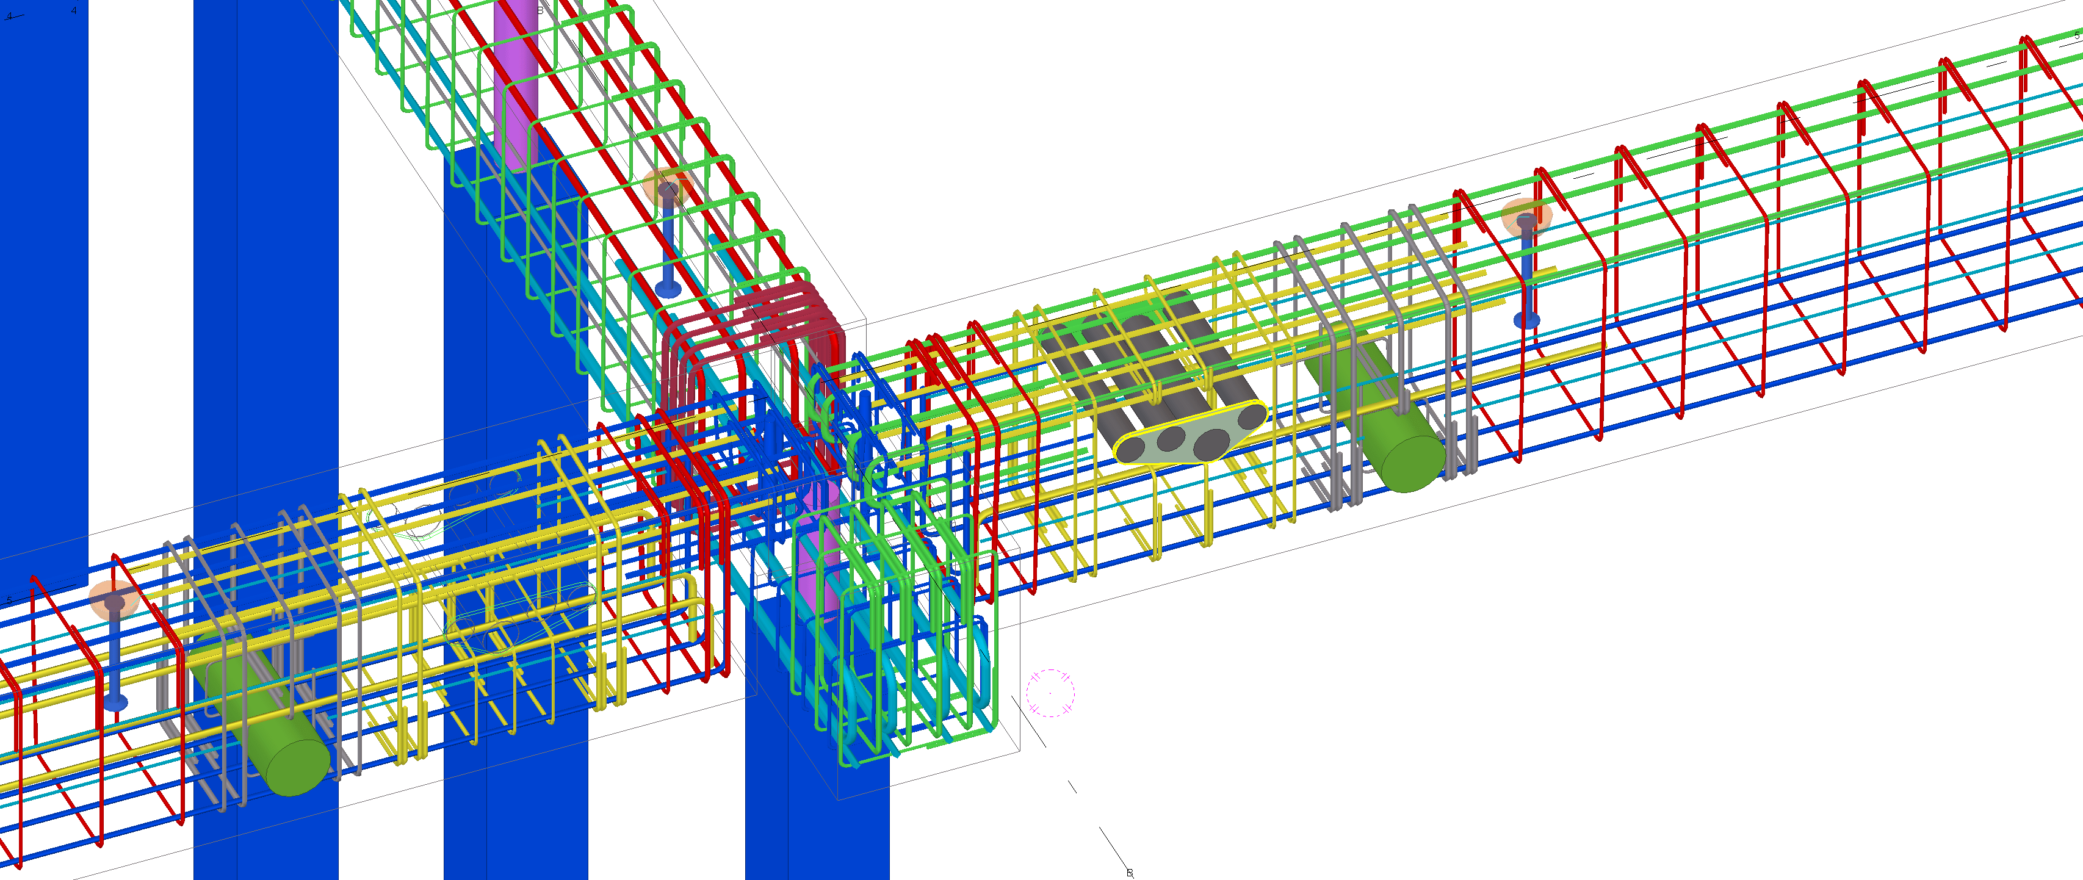The height and width of the screenshot is (880, 2083).
Task: Click the blue stud base on the right beam
Action: pos(1526,321)
